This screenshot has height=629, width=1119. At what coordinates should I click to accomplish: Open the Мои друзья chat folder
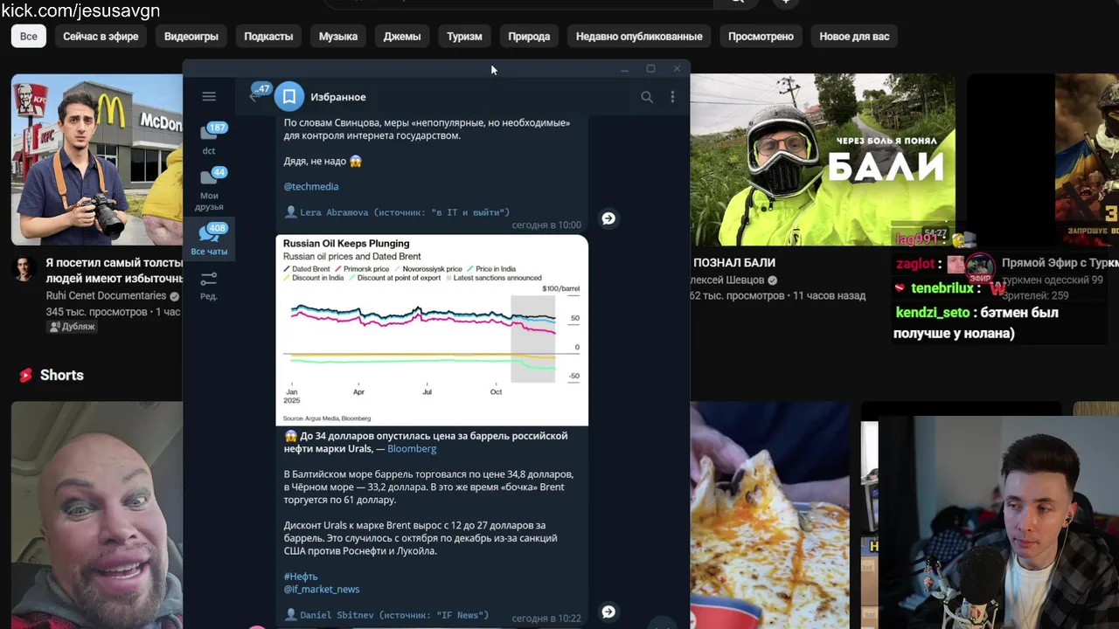pyautogui.click(x=209, y=189)
